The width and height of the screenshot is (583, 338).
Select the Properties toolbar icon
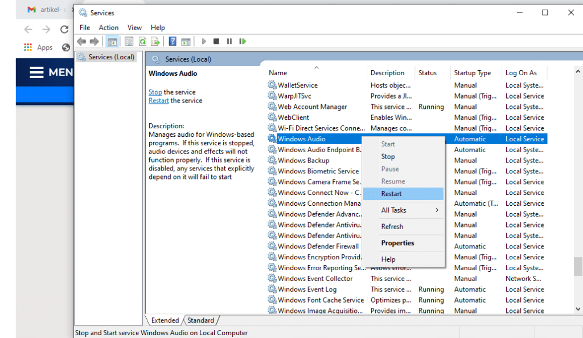coord(129,40)
